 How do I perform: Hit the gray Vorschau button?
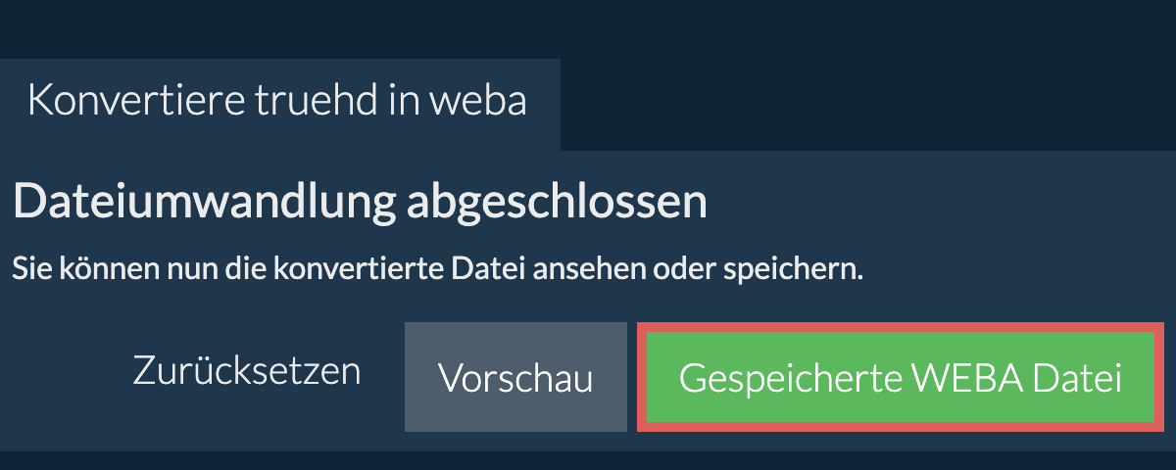point(515,378)
